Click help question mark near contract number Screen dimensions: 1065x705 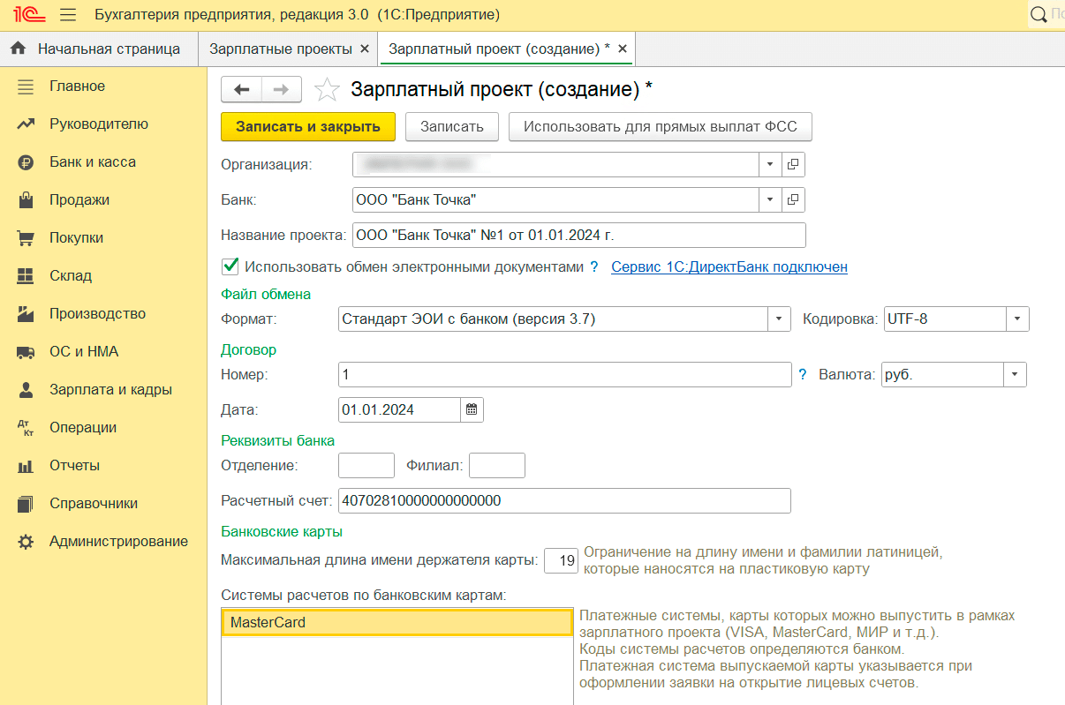tap(803, 375)
